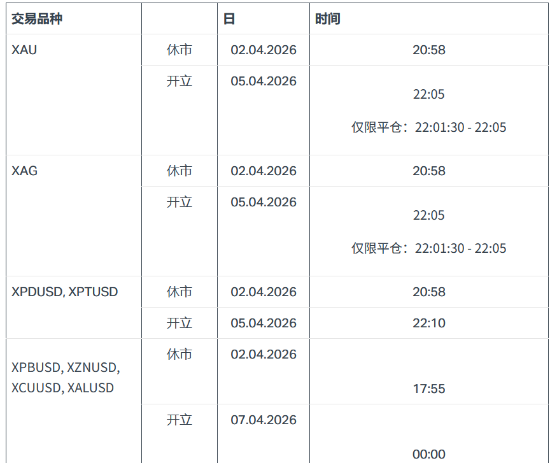Select the 17:55 close time
This screenshot has height=463, width=550.
pos(429,388)
